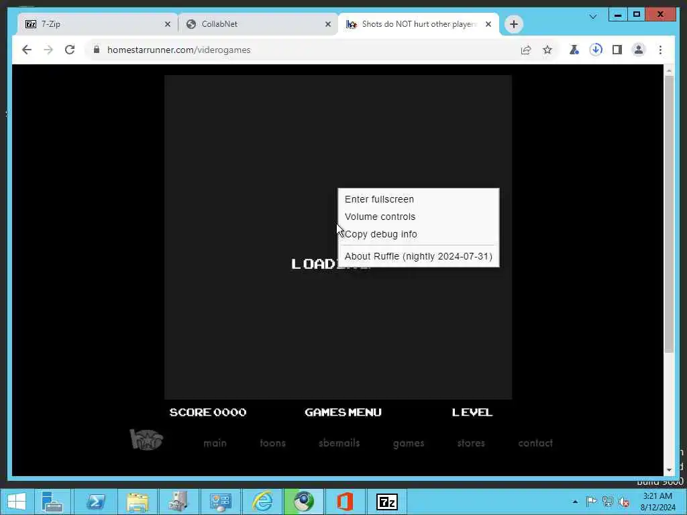Open the contact navigation link

[535, 443]
